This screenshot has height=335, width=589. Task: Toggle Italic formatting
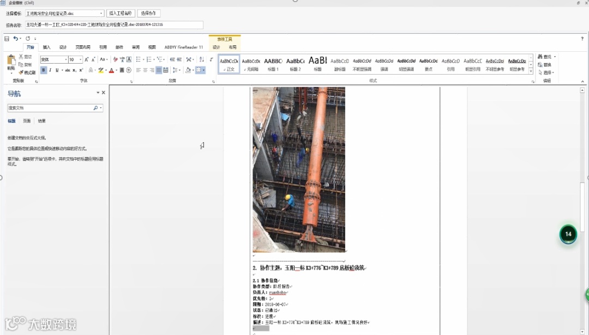pyautogui.click(x=50, y=70)
